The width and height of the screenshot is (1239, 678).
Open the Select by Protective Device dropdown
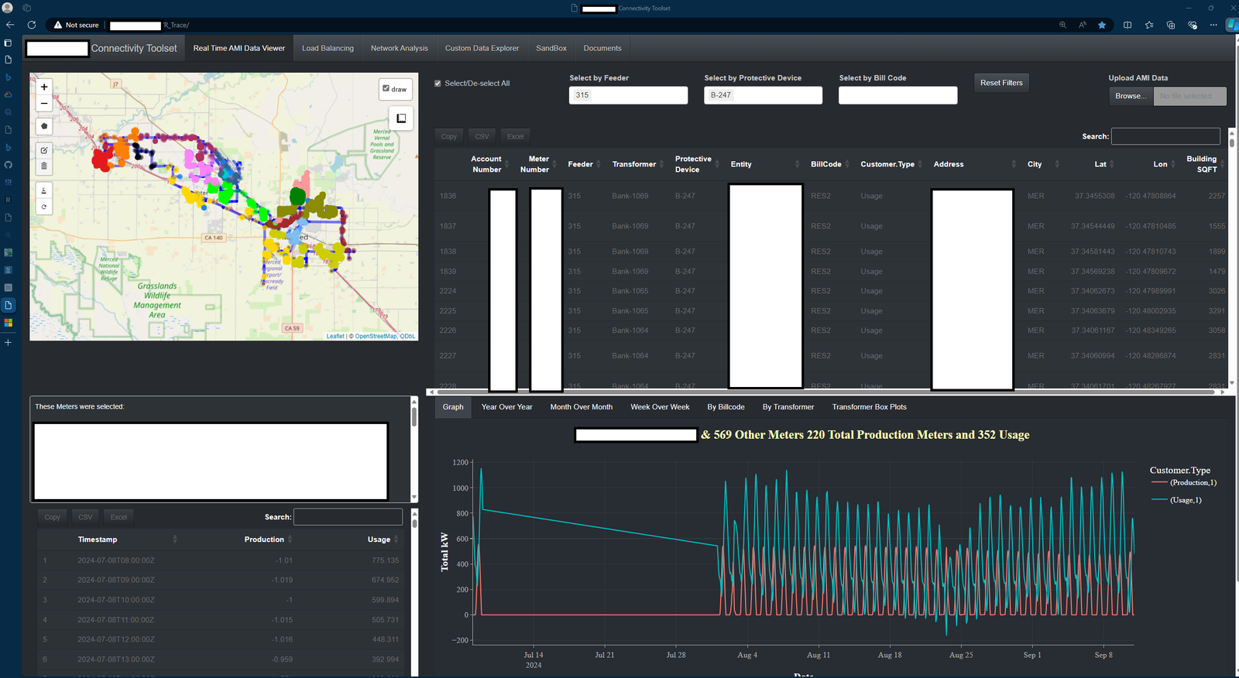(763, 95)
